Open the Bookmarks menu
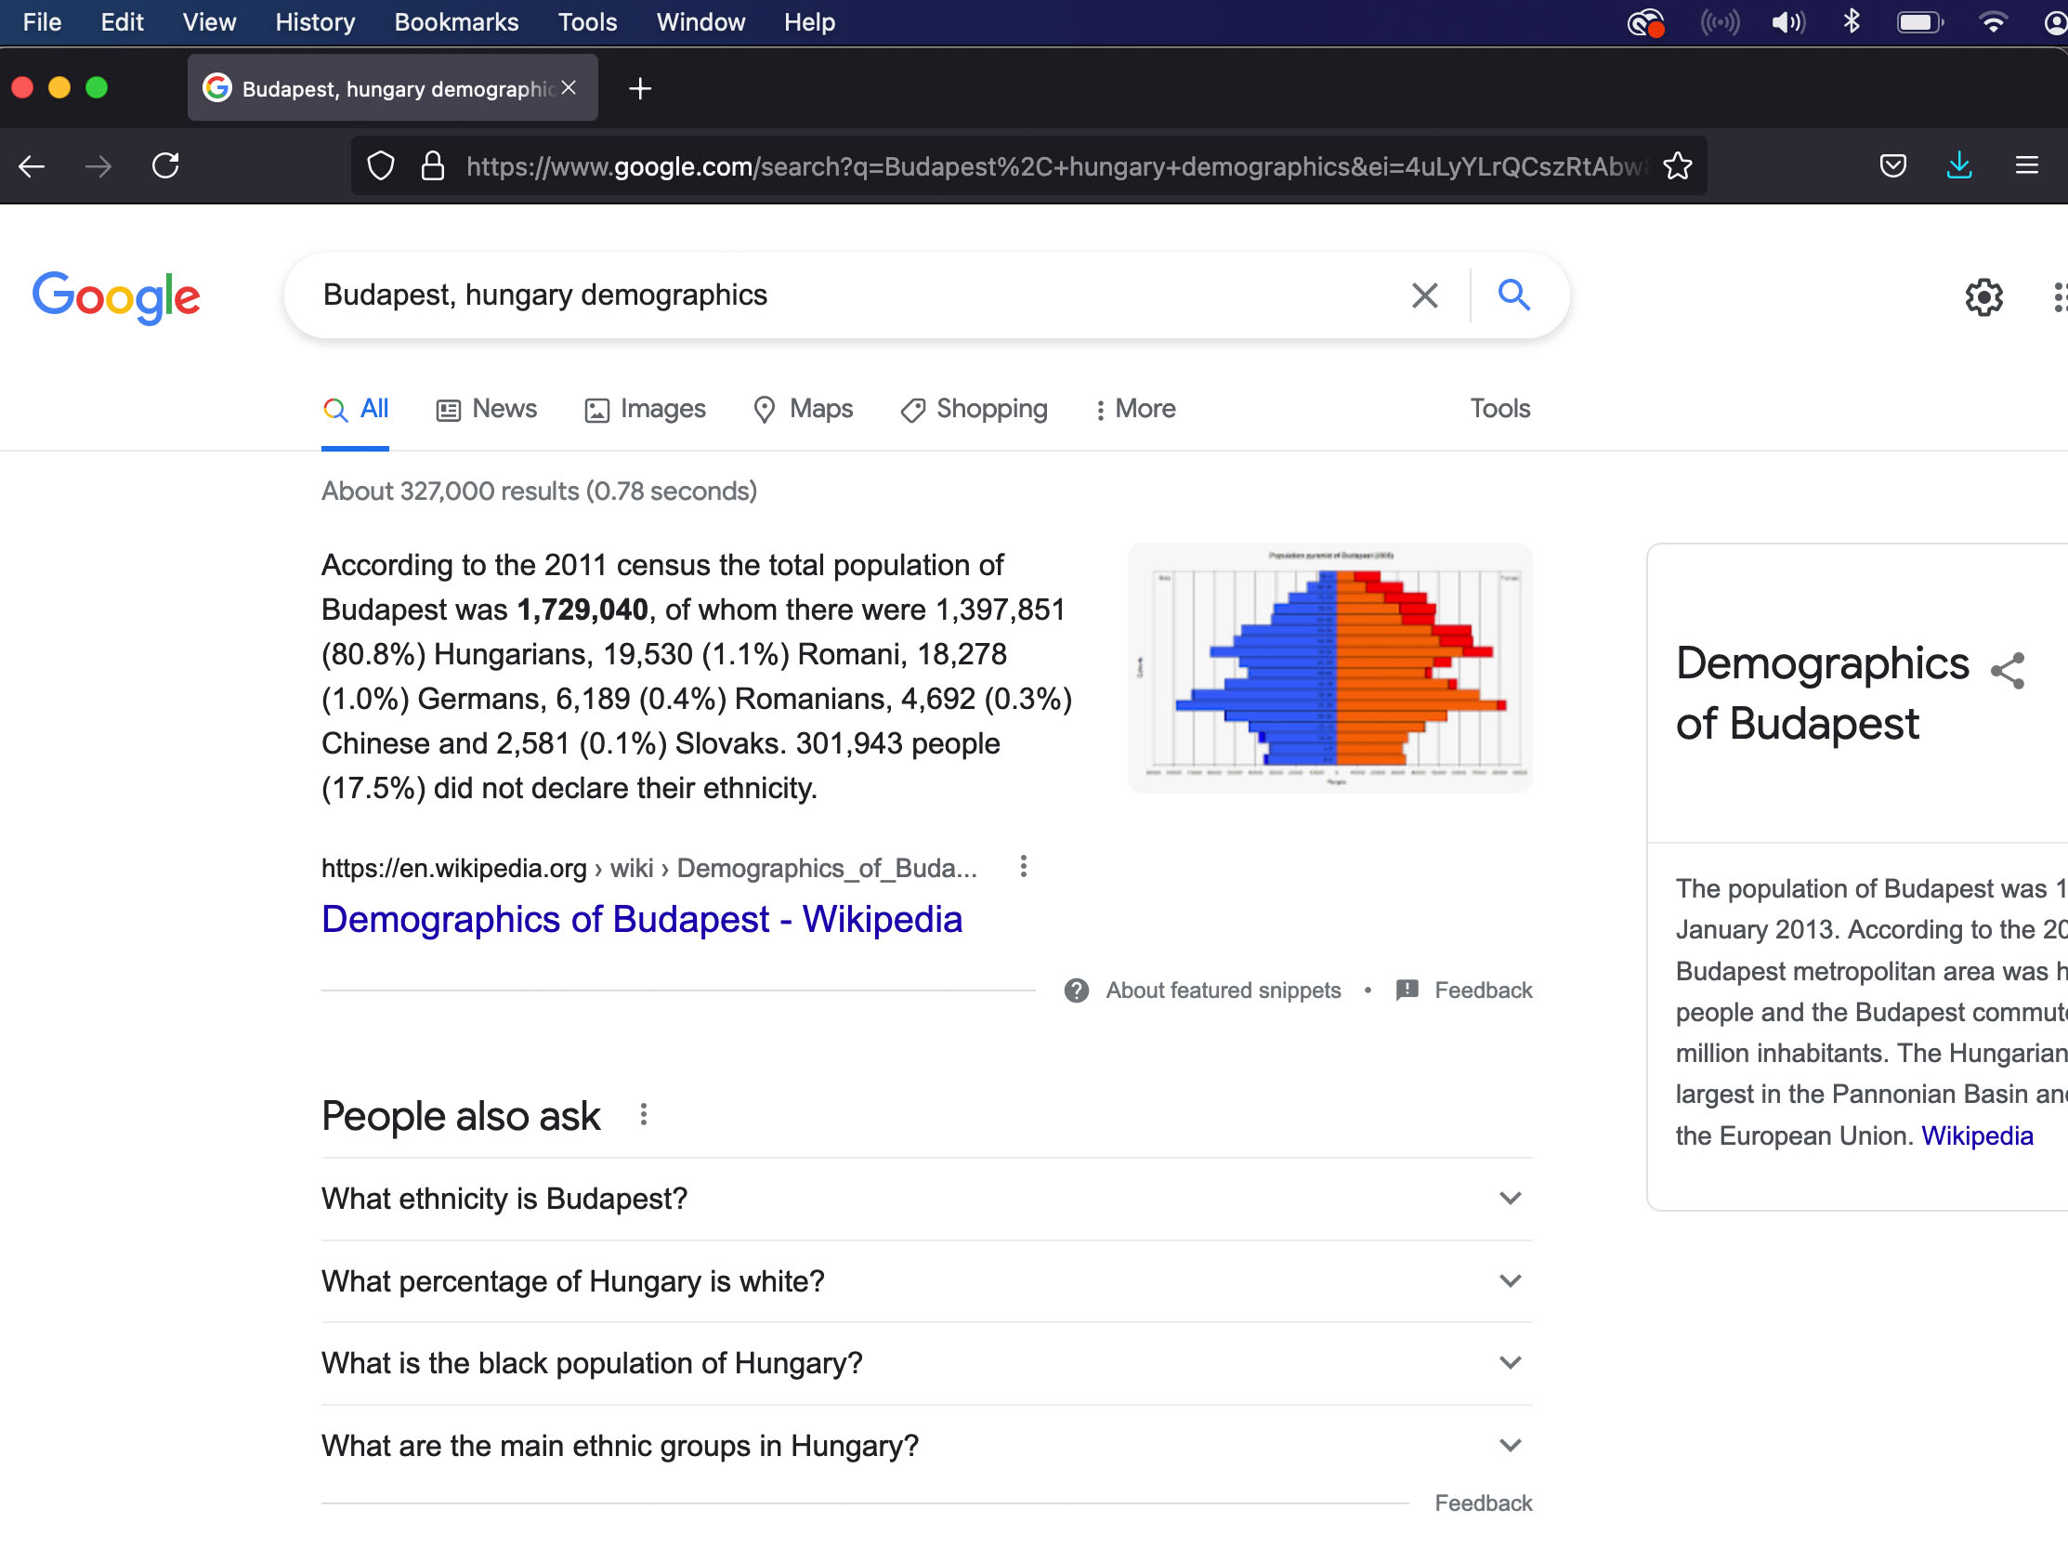The width and height of the screenshot is (2068, 1548). tap(456, 22)
